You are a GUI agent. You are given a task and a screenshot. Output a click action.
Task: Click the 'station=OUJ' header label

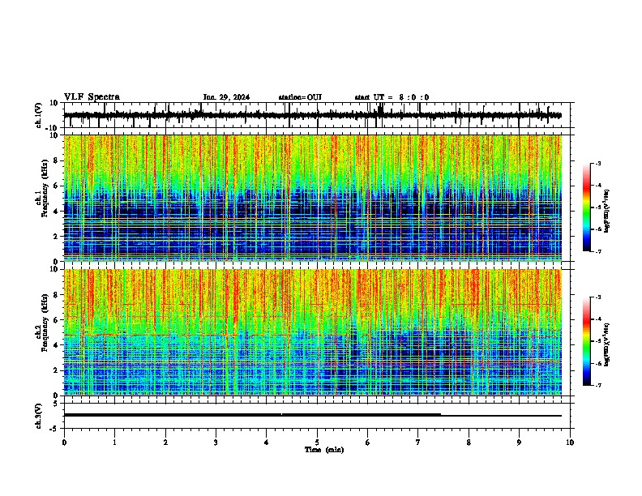[x=300, y=97]
